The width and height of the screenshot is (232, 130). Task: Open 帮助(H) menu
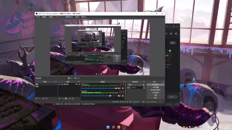coord(84,17)
